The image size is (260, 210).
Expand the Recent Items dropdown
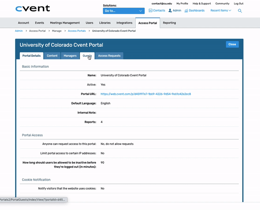(x=221, y=10)
